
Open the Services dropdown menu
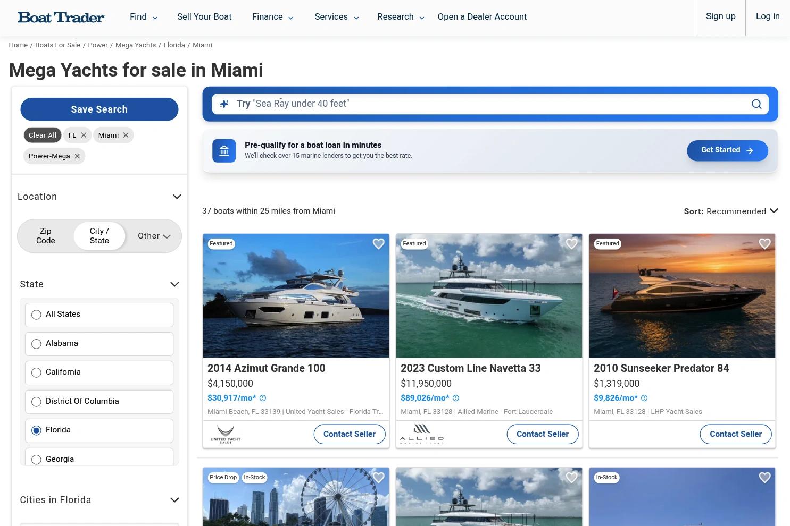pyautogui.click(x=337, y=17)
